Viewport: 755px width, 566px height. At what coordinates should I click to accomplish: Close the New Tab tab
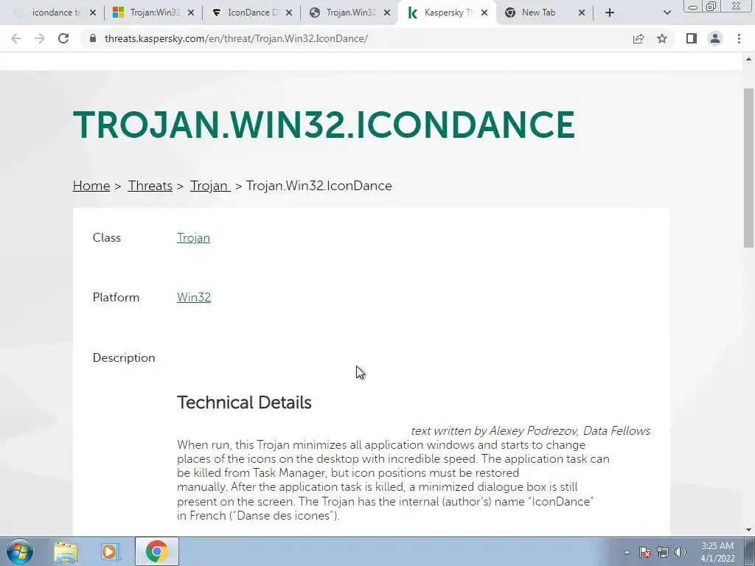coord(582,13)
